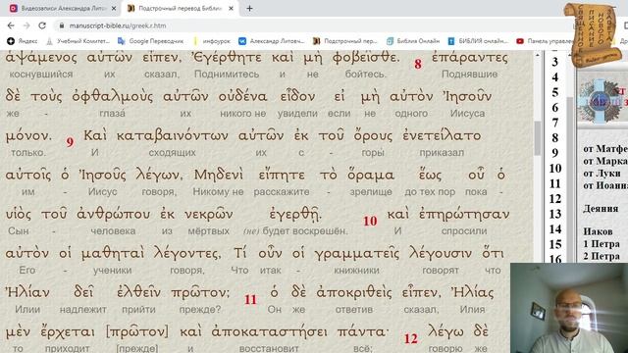Click verse number 10 marker
The width and height of the screenshot is (628, 353).
pyautogui.click(x=370, y=221)
